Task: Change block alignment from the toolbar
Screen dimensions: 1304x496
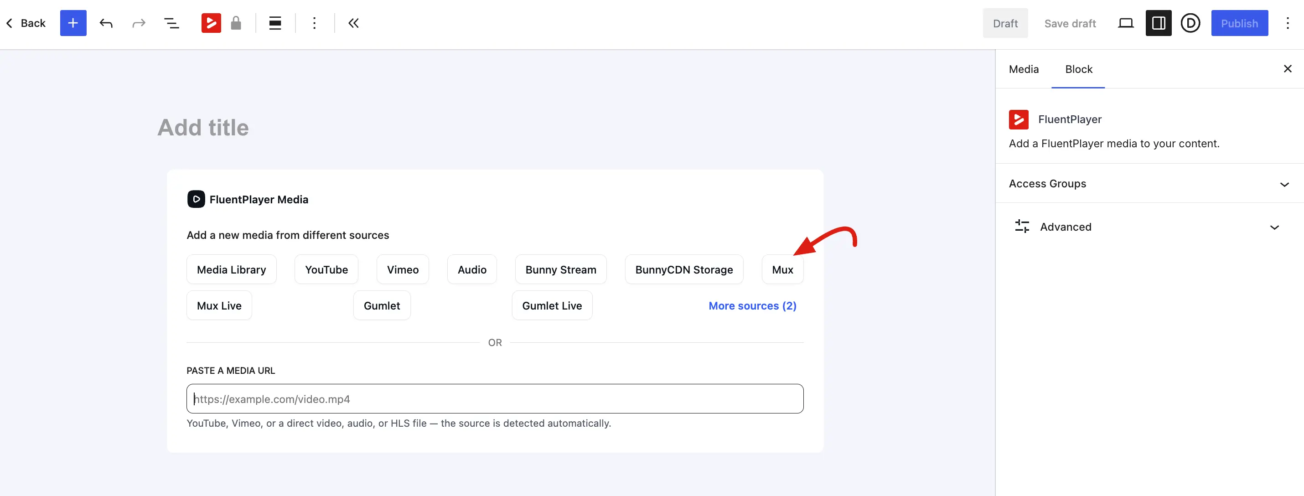Action: click(275, 23)
